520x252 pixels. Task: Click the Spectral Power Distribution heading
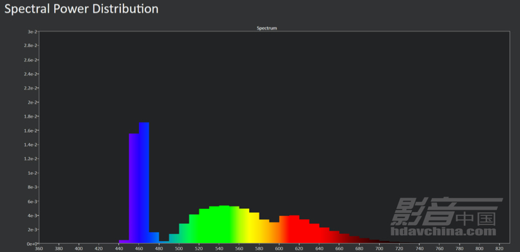point(81,8)
